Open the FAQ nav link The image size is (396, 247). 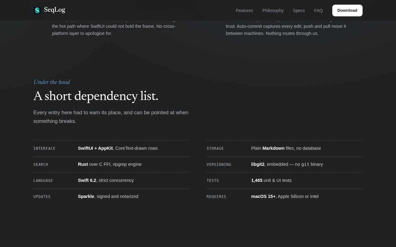click(x=318, y=10)
